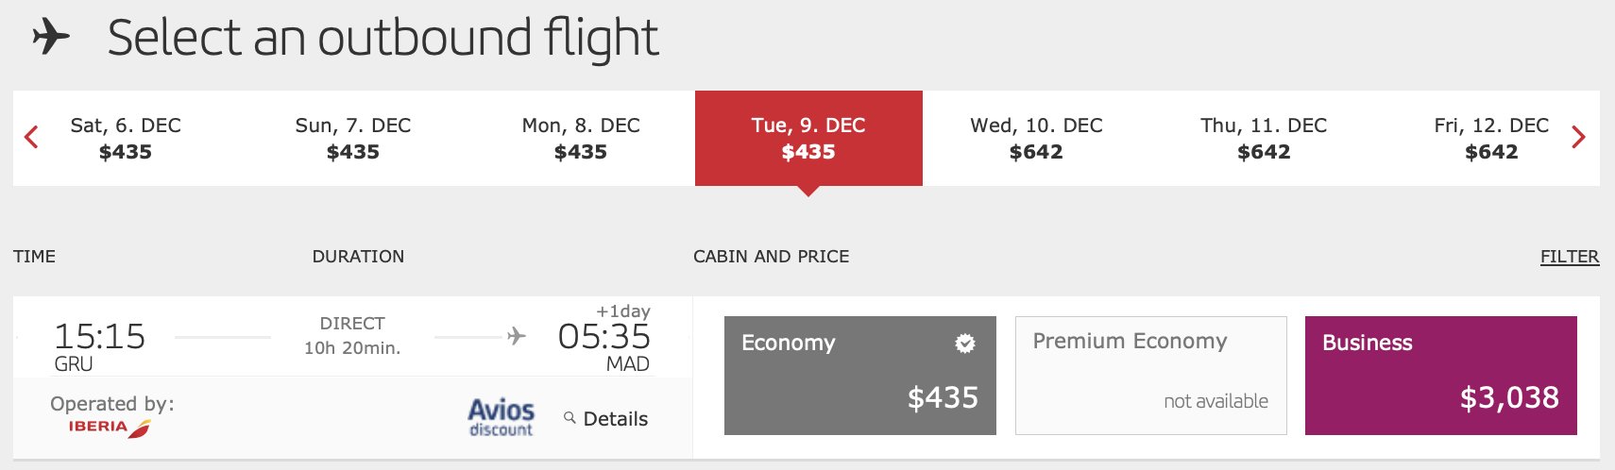1615x470 pixels.
Task: Open the FILTER link
Action: (1570, 257)
